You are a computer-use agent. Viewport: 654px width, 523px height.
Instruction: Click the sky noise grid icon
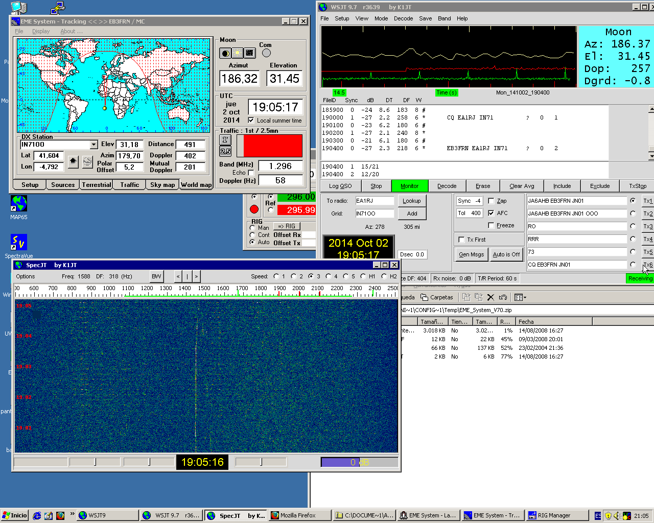coord(249,53)
